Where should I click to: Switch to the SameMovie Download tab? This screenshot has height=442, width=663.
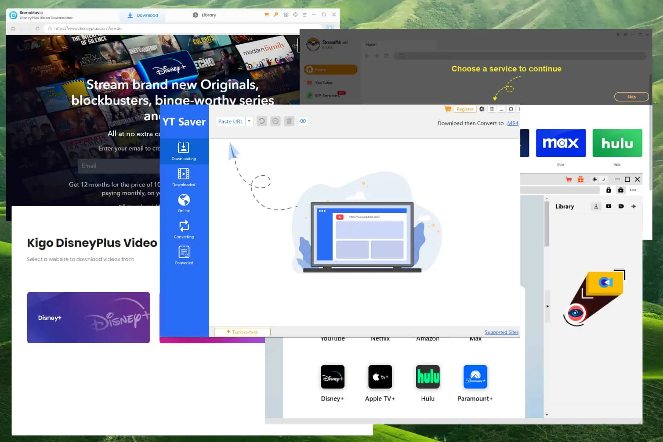point(143,15)
